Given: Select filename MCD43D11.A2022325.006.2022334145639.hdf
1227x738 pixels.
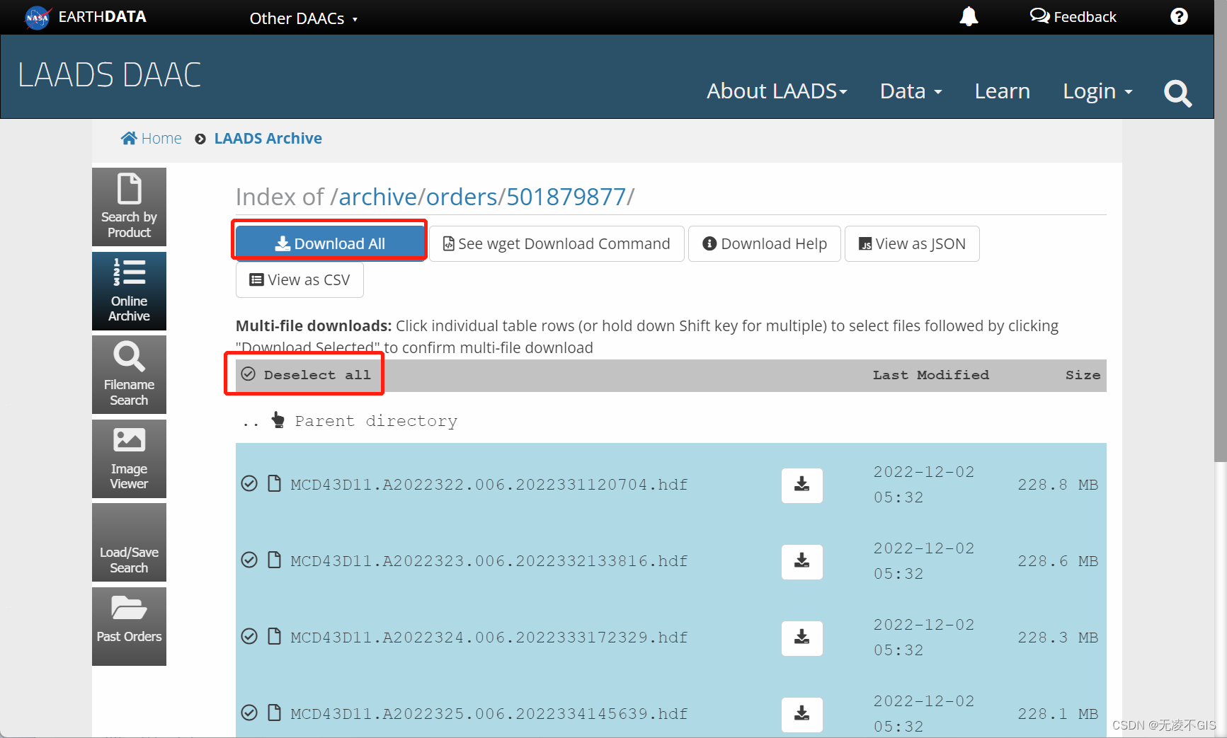Looking at the screenshot, I should click(489, 714).
